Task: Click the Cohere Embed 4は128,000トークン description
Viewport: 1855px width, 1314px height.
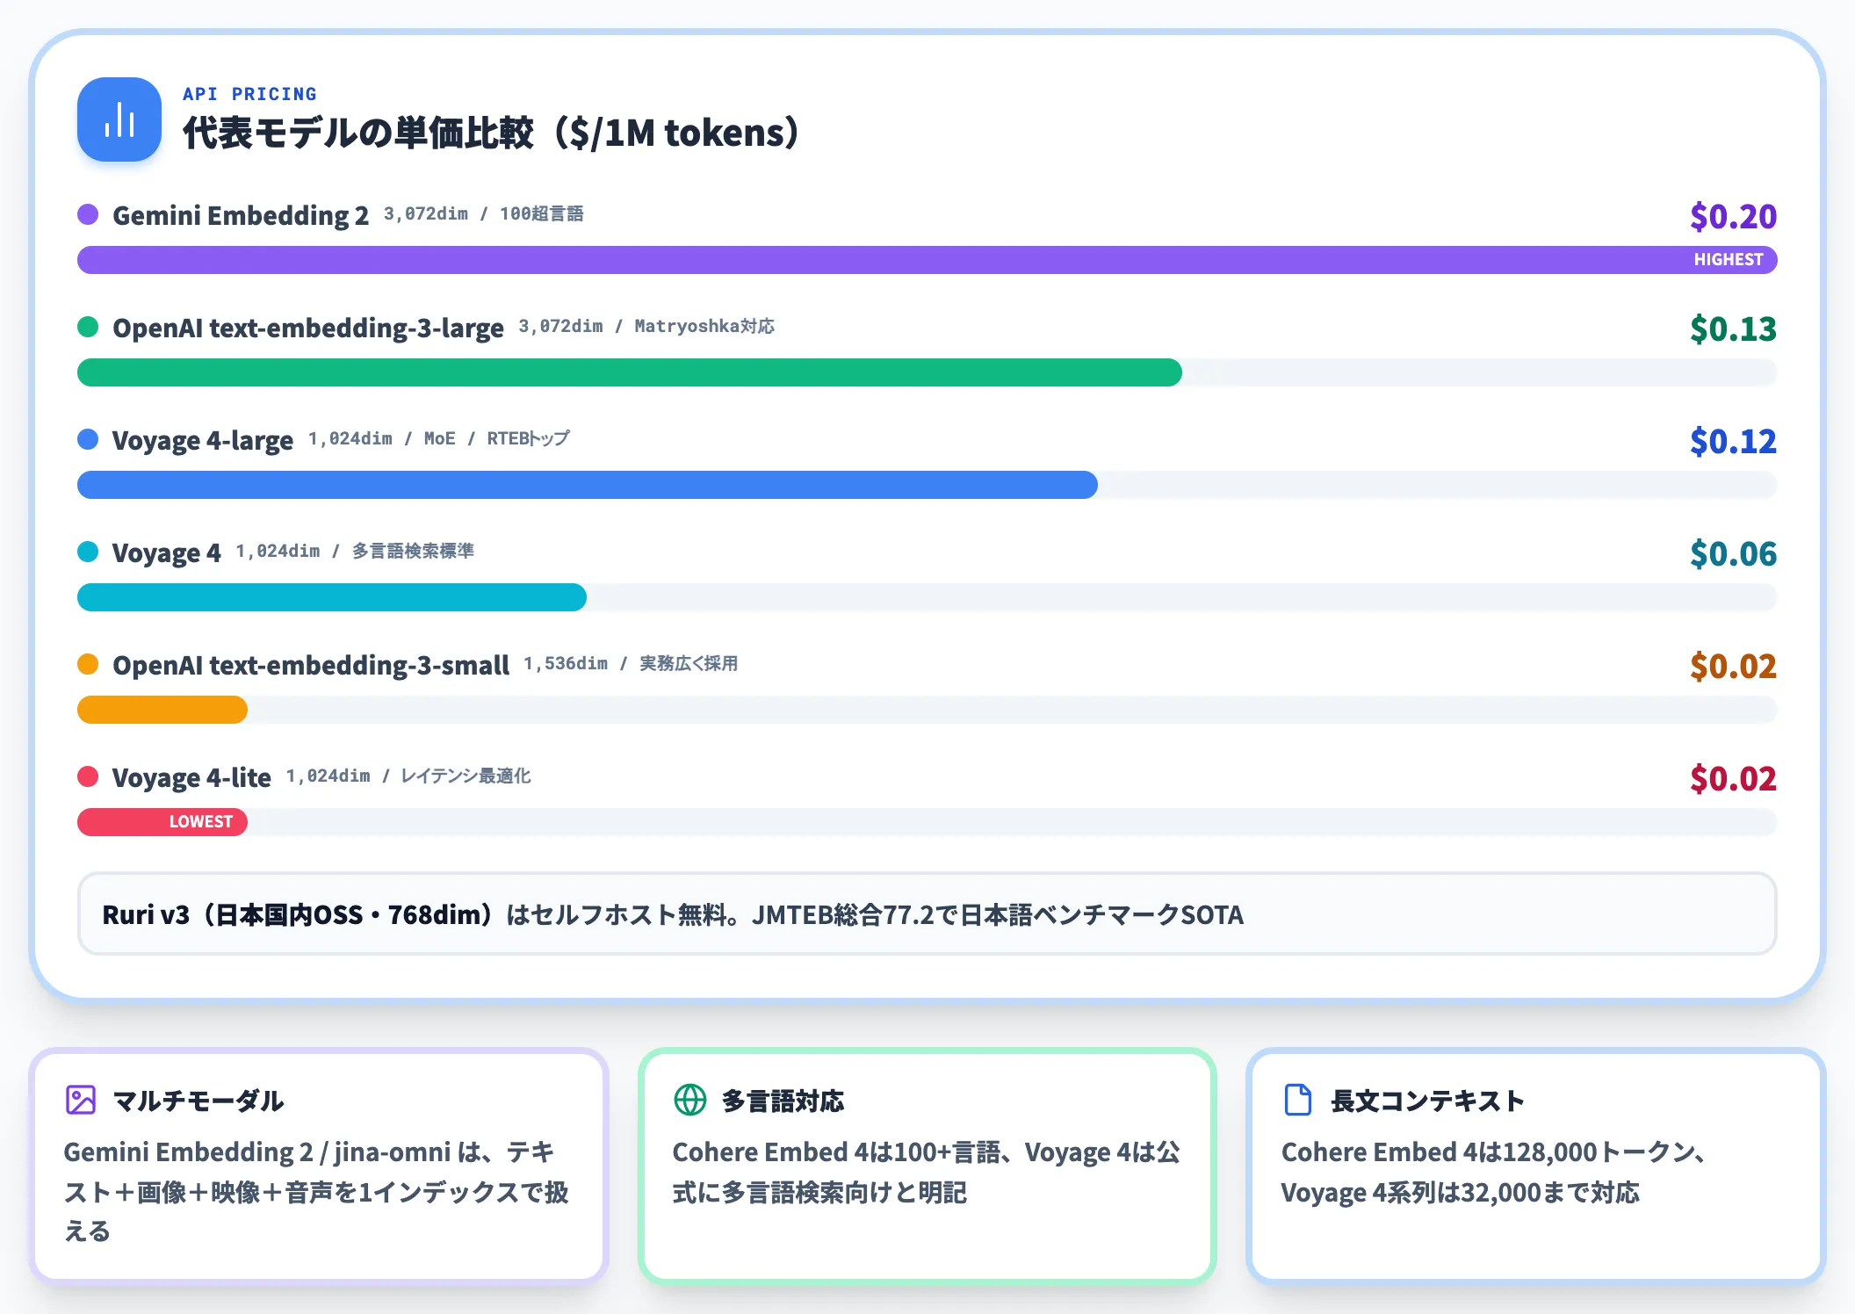Action: 1494,1173
